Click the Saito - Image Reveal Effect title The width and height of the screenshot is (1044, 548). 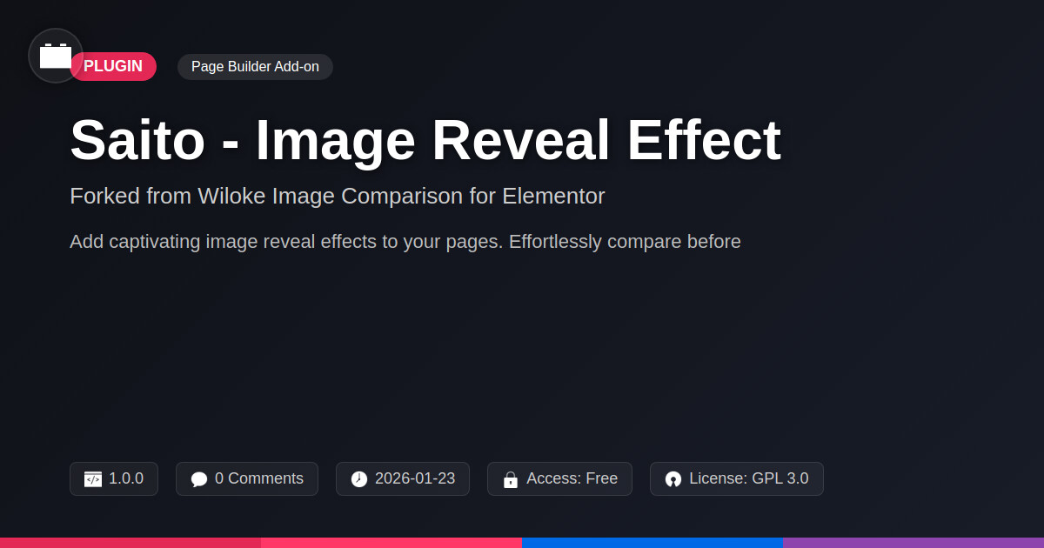(425, 140)
